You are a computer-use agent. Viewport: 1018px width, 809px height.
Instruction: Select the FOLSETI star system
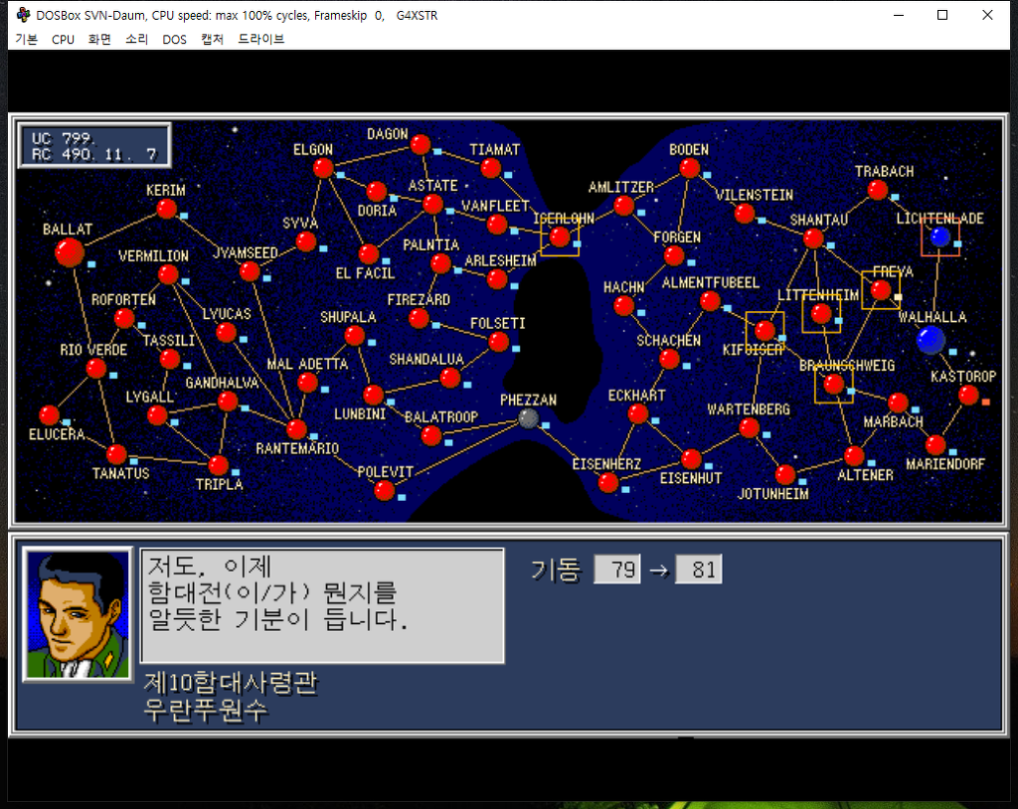[x=499, y=342]
